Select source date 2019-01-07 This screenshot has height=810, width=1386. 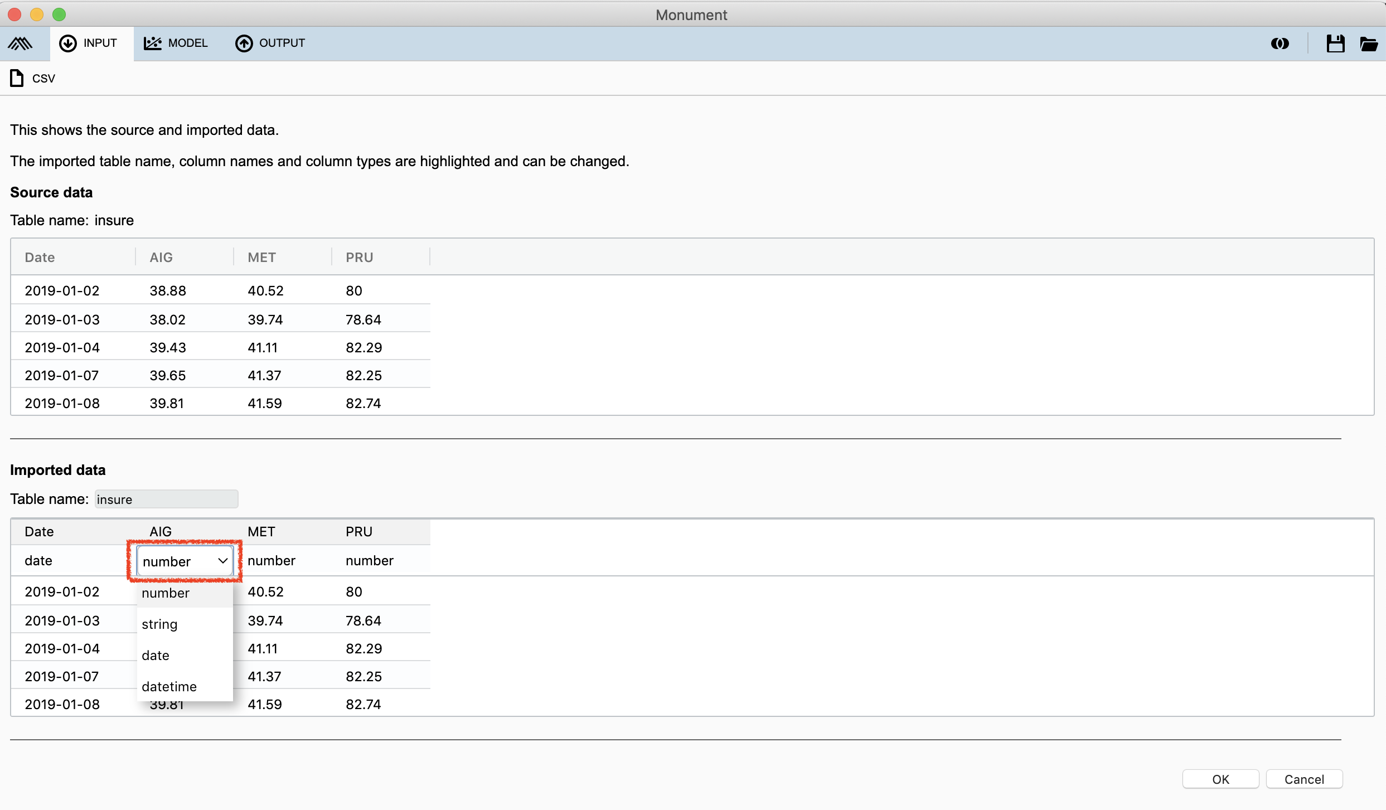(x=62, y=376)
